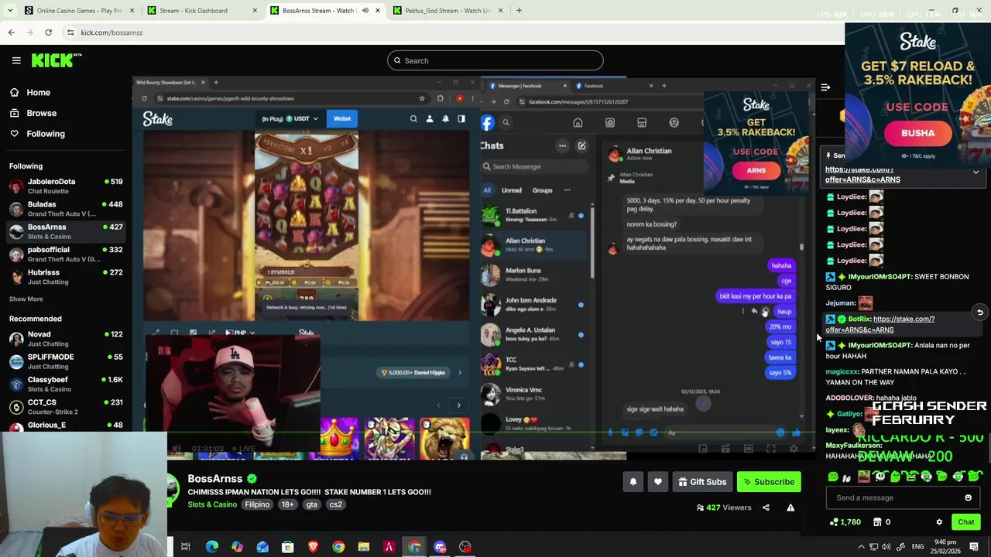The image size is (991, 557).
Task: Click the green Chat send button
Action: coord(965,522)
